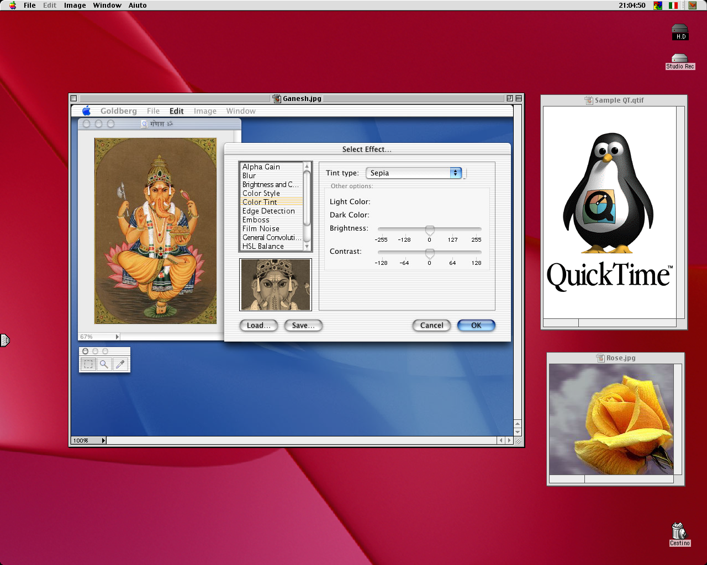Select HSL Balance effect
Image resolution: width=707 pixels, height=565 pixels.
[x=272, y=246]
